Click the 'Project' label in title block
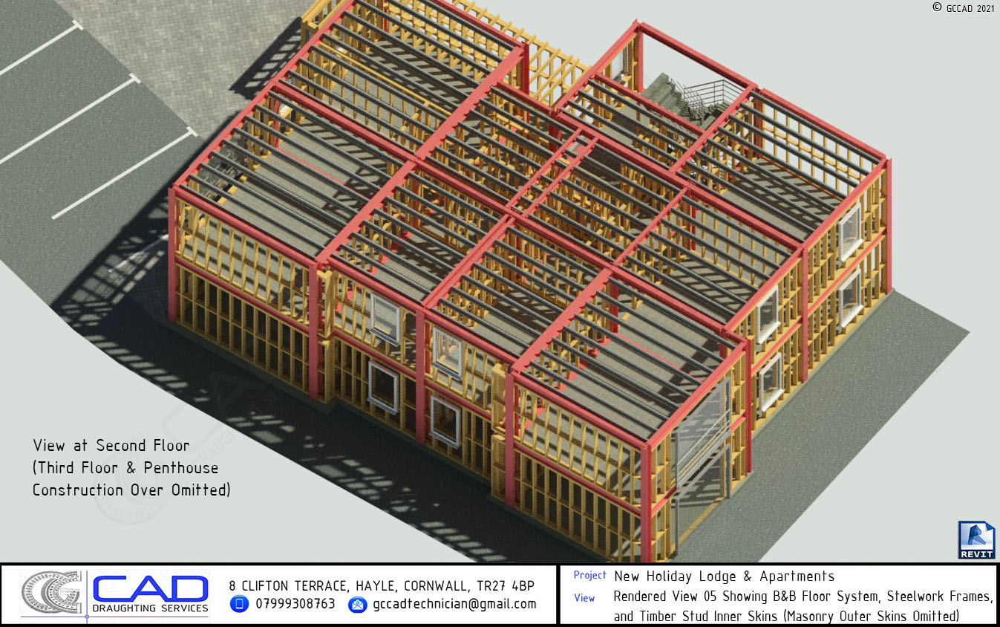Image resolution: width=1000 pixels, height=627 pixels. (589, 576)
